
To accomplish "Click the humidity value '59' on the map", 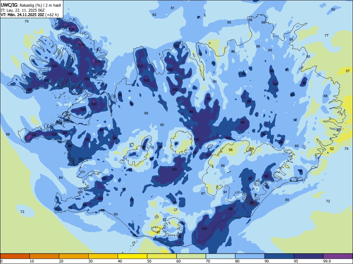I will tap(252, 149).
